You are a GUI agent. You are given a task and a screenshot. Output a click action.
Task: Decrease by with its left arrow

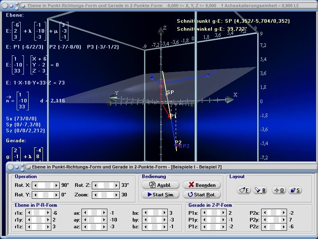(x=145, y=219)
